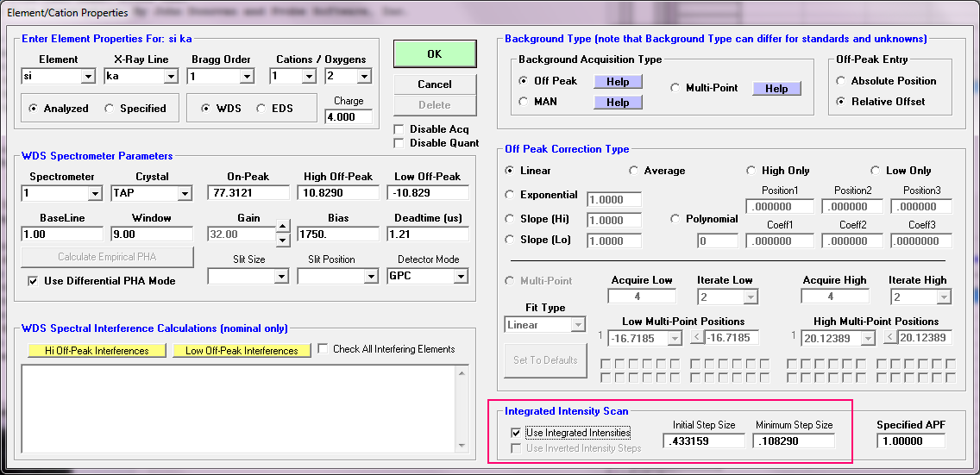Select the EDS radio button

[x=261, y=109]
